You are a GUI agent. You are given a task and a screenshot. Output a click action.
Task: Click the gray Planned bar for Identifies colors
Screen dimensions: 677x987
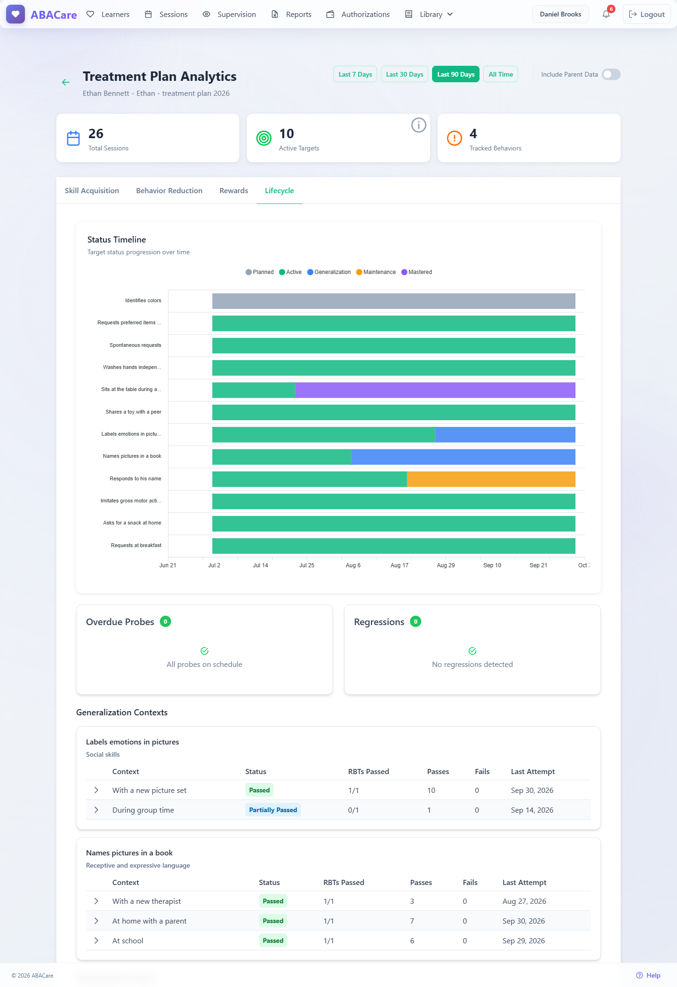tap(394, 301)
